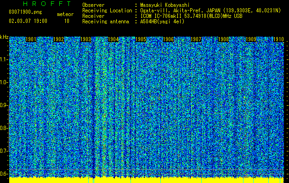
Task: Click the 1905 time marker
Action: [141, 39]
